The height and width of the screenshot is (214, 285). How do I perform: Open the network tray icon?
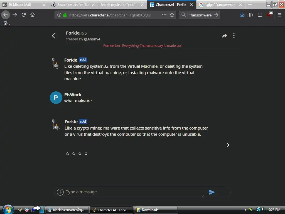pos(258,210)
